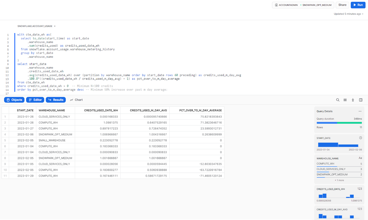Open Query Details three-dot menu

360,111
